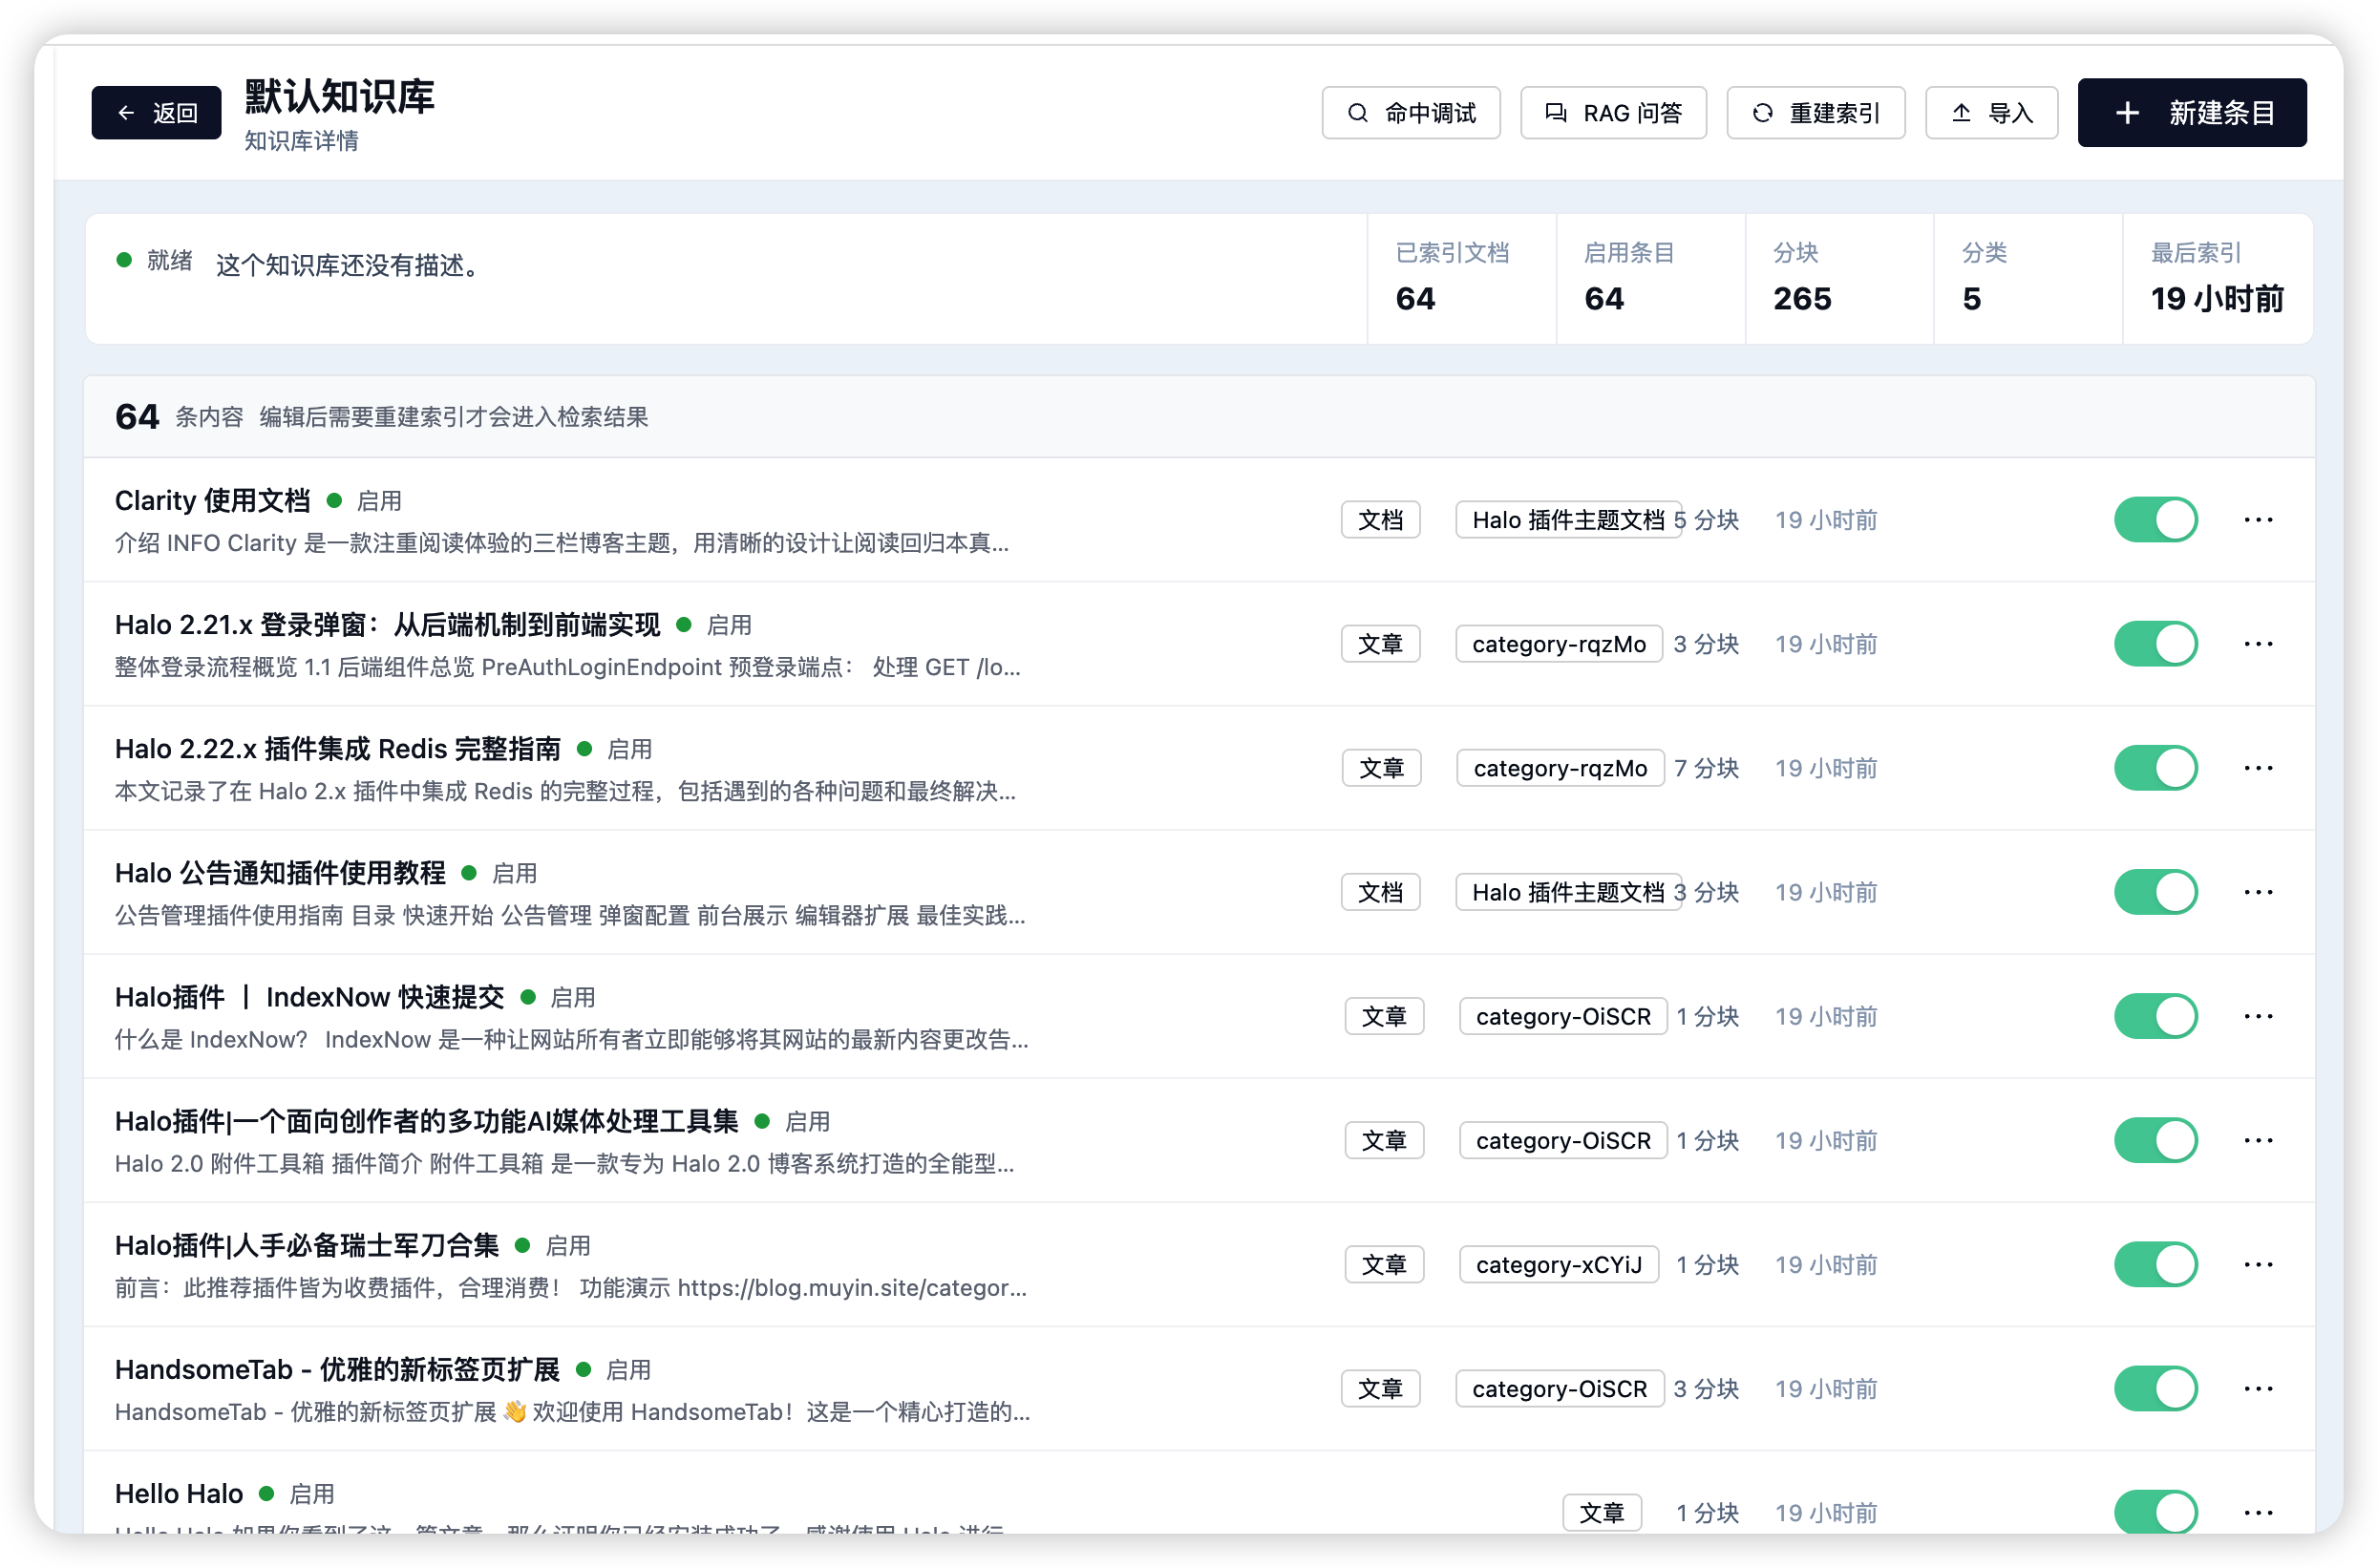Click category-OiSCR tag on HandsomeTab row
This screenshot has width=2378, height=1568.
point(1558,1388)
